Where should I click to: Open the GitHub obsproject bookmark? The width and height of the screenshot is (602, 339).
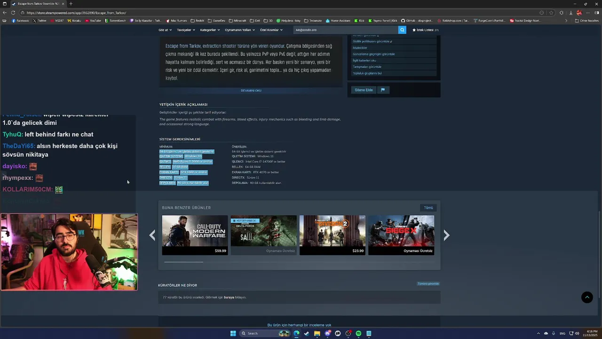pyautogui.click(x=417, y=21)
